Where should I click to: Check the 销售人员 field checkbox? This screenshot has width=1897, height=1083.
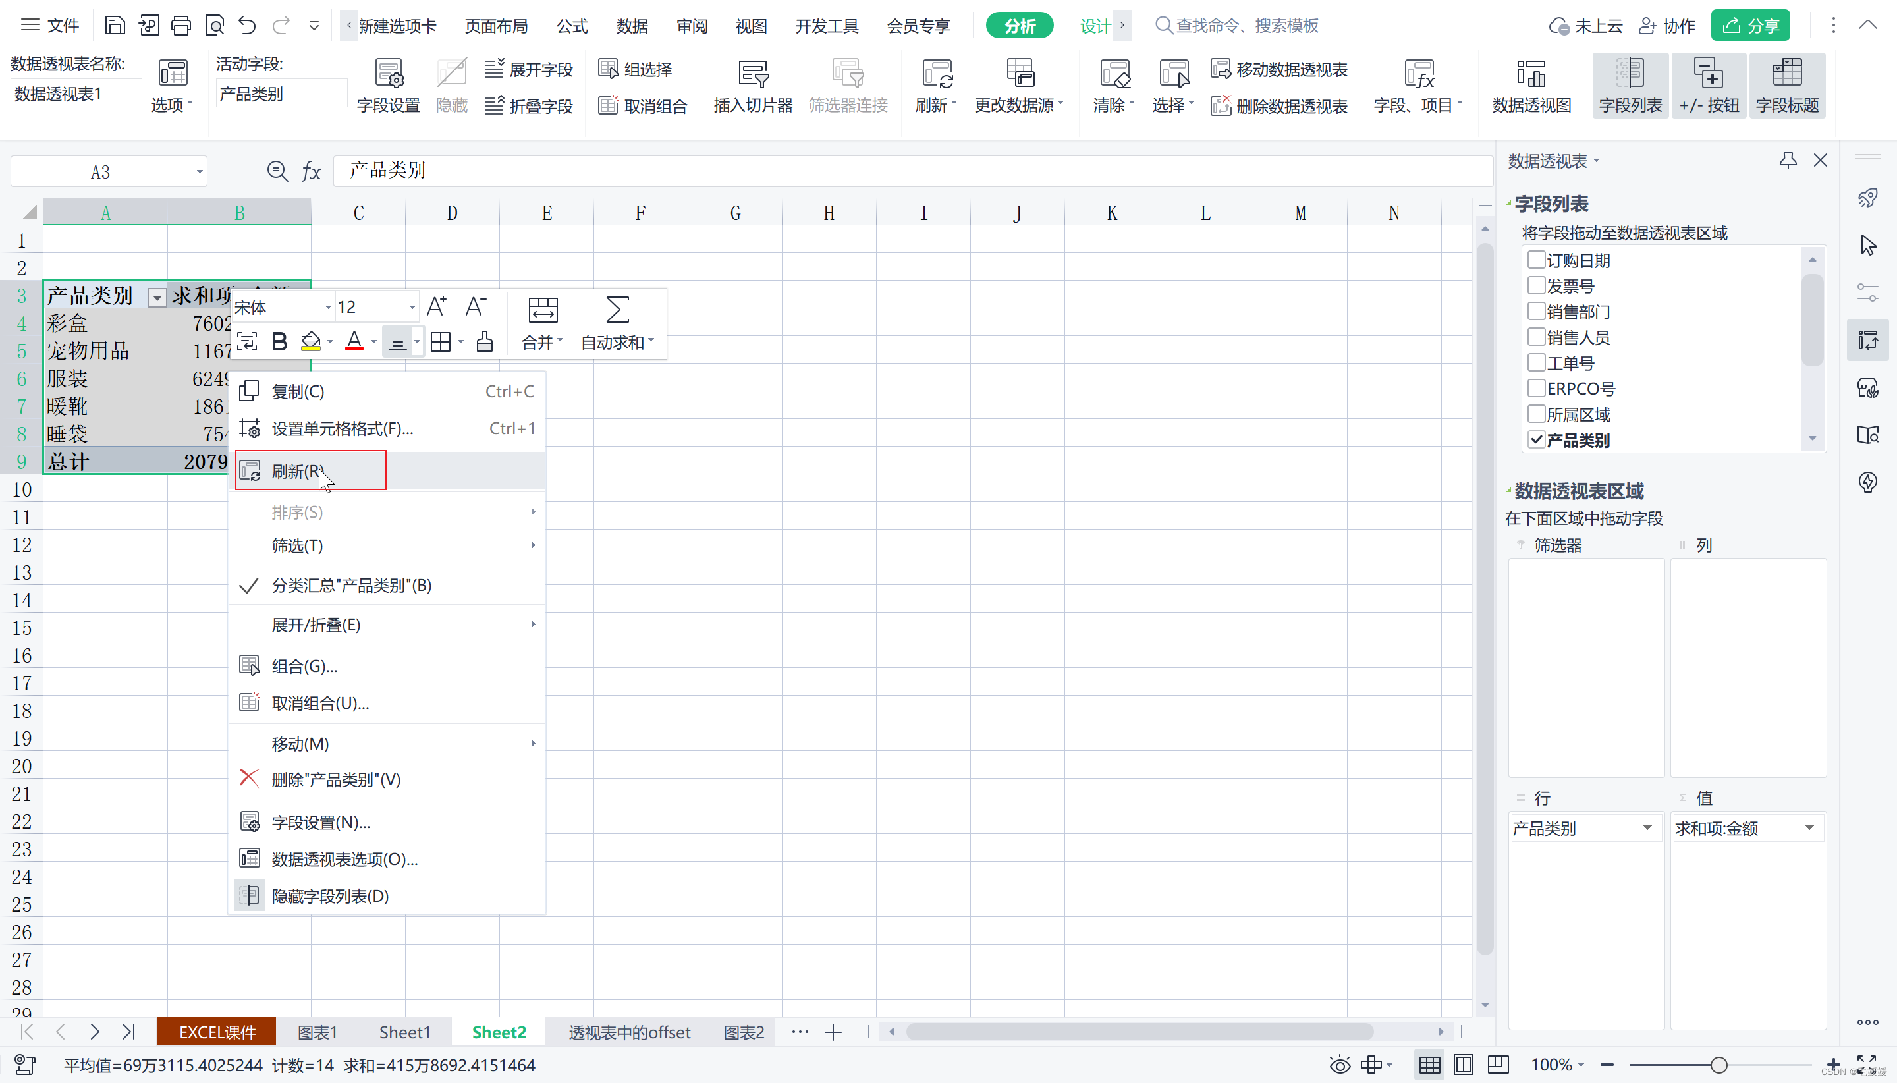(1535, 336)
